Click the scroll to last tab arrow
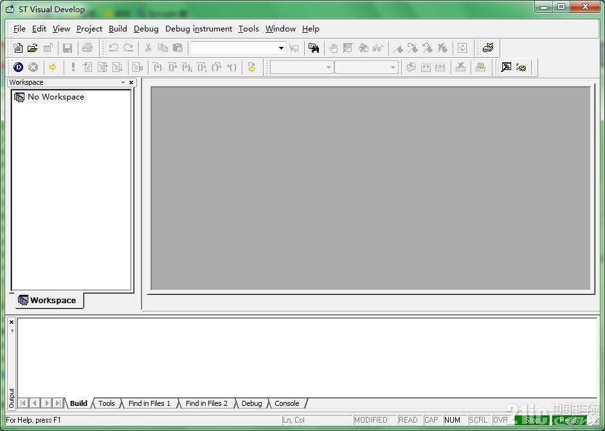 58,403
